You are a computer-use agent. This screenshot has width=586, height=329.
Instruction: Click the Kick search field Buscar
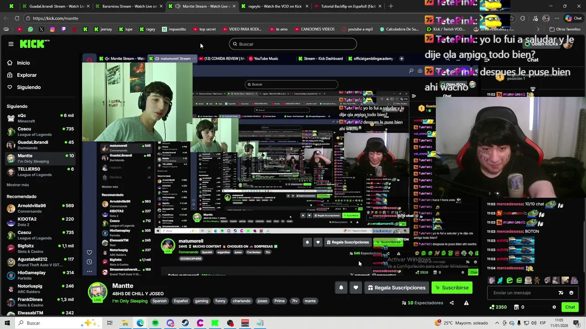293,44
